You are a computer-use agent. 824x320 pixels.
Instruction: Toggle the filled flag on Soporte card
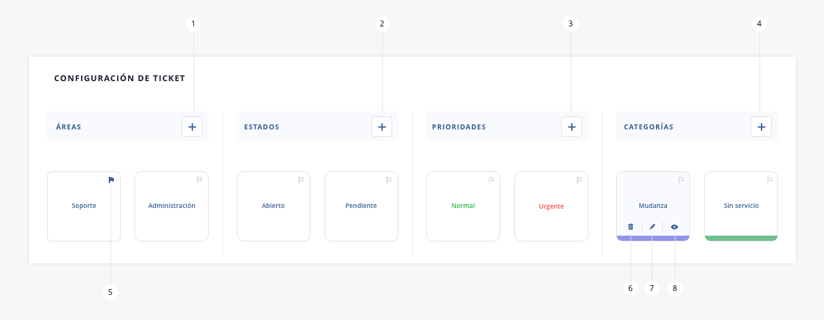(x=111, y=180)
